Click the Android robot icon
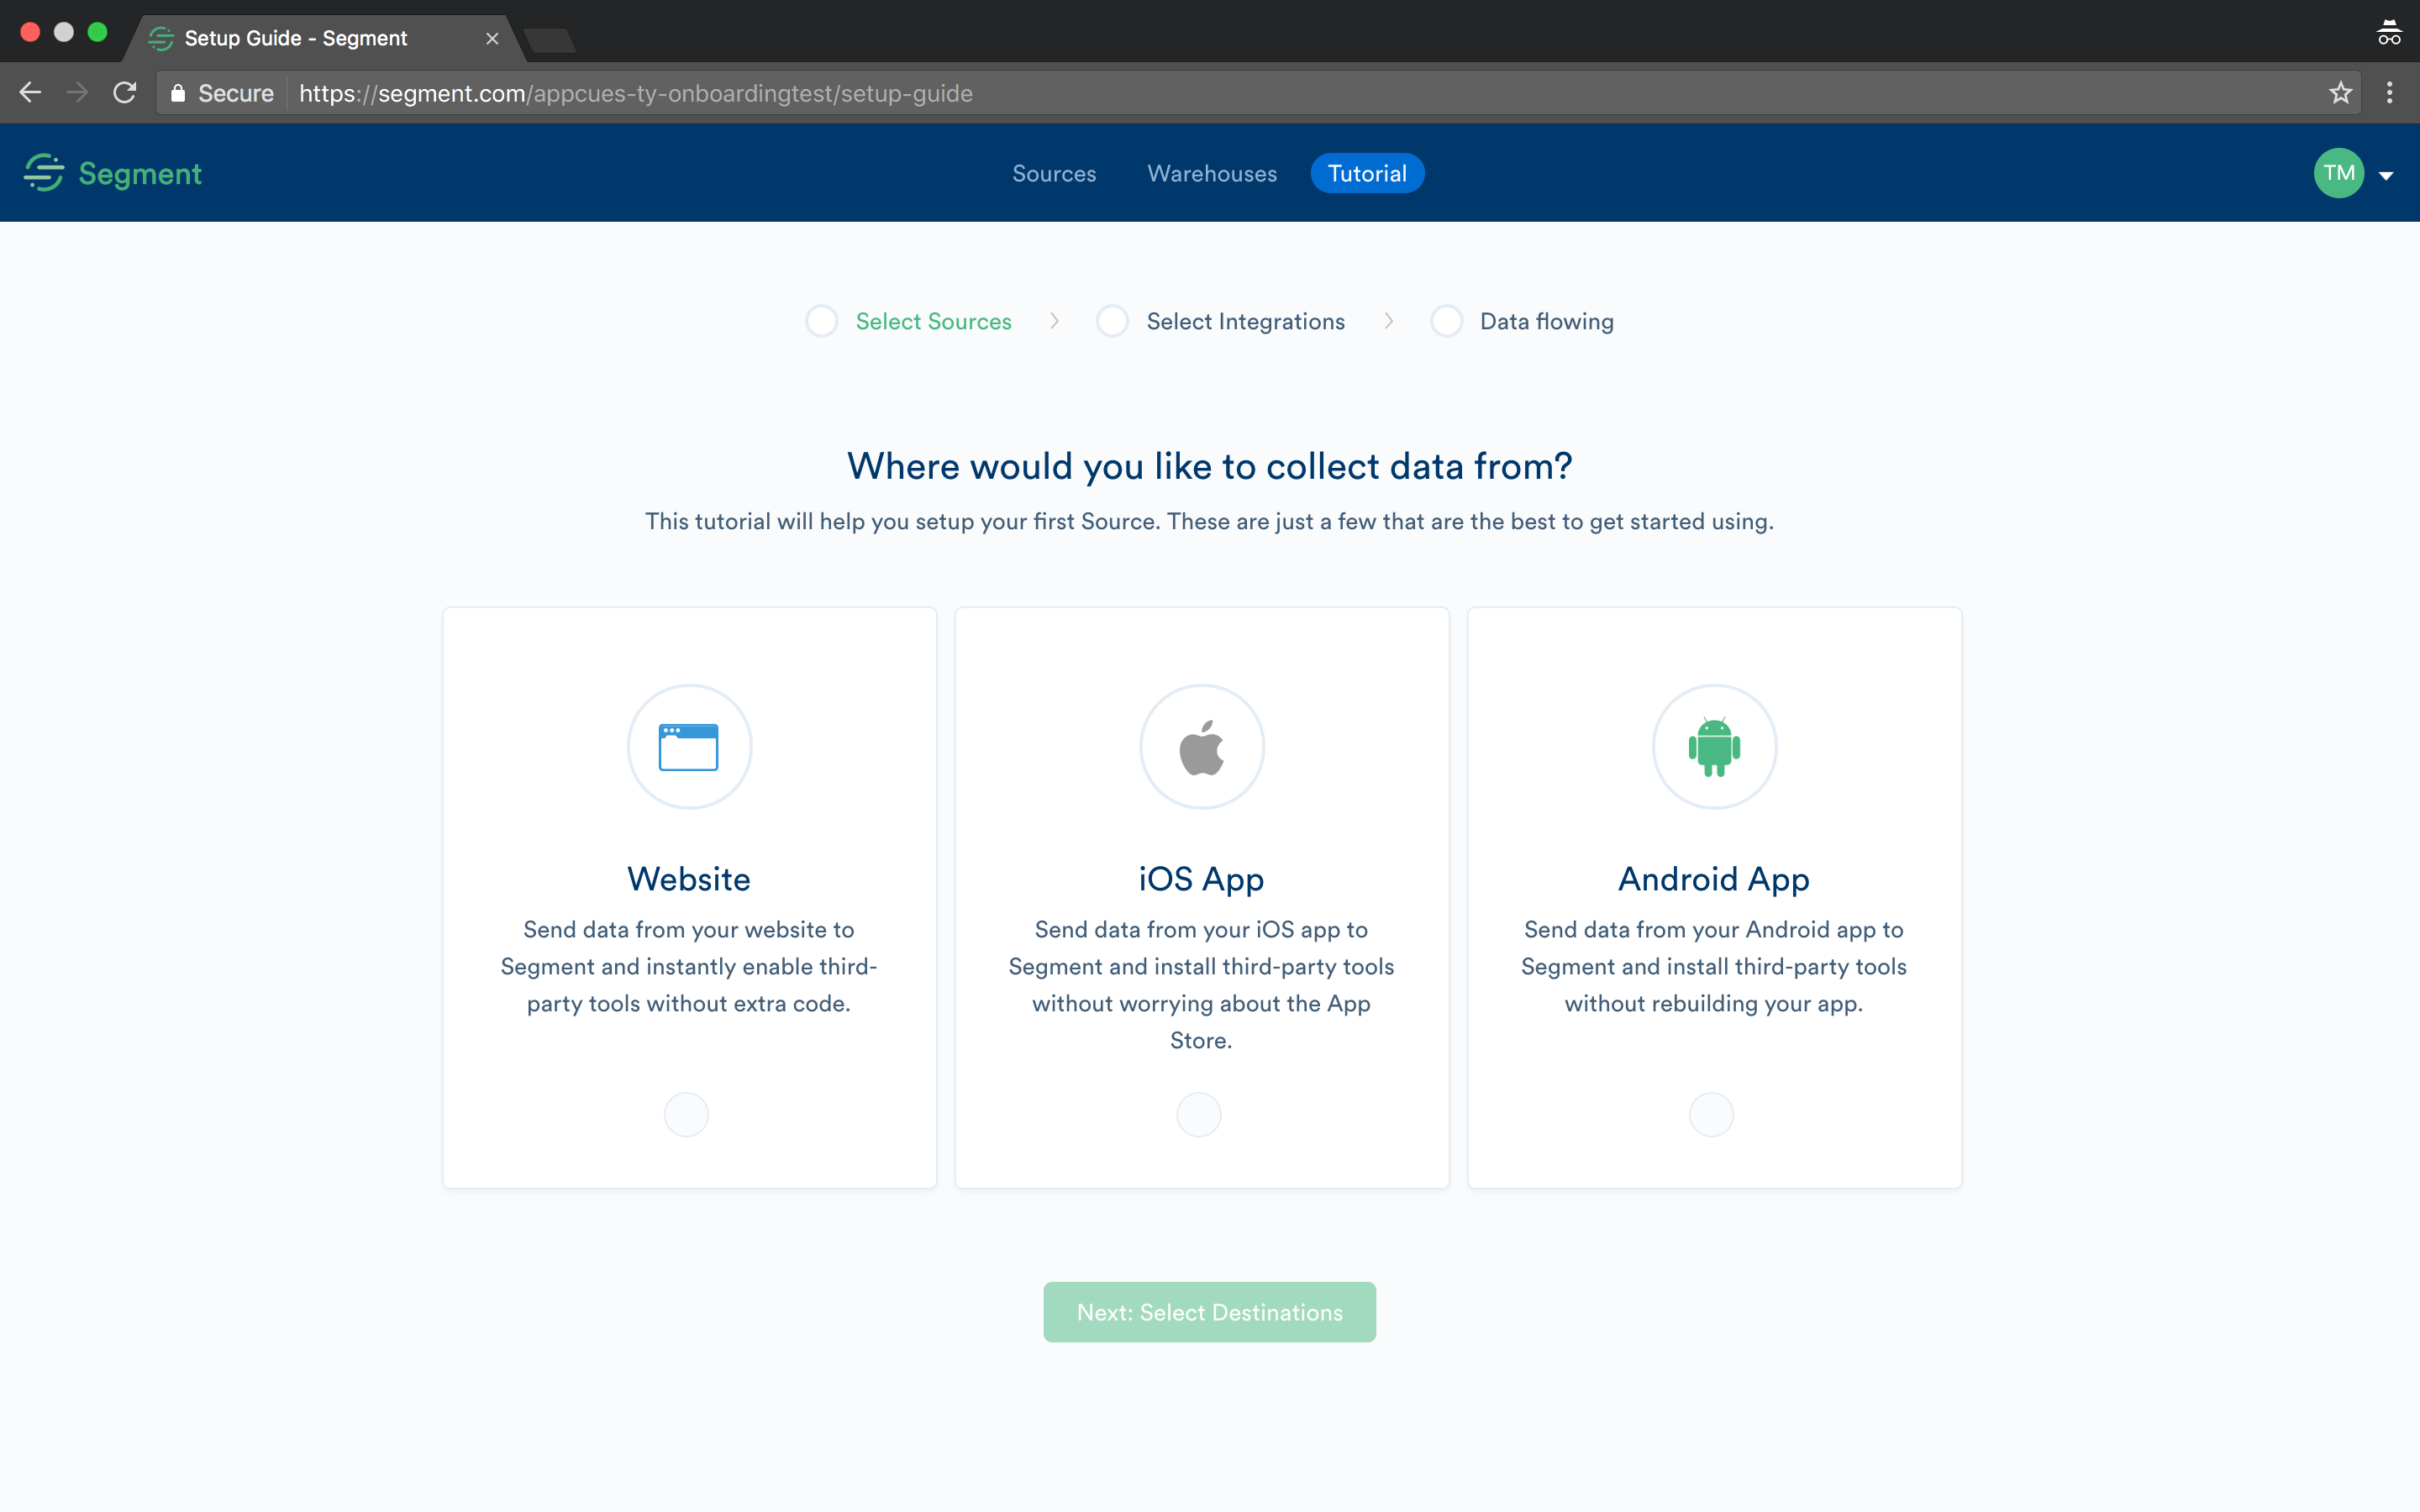The image size is (2420, 1512). 1714,747
